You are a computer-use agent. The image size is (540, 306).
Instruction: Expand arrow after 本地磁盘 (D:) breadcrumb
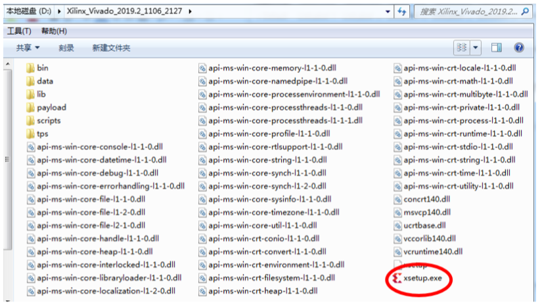pos(59,11)
